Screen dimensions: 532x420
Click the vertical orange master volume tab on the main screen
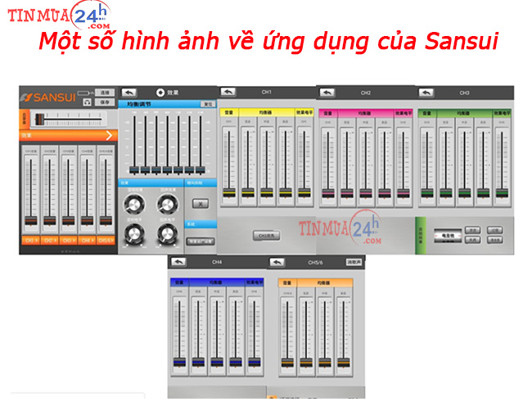(x=24, y=119)
